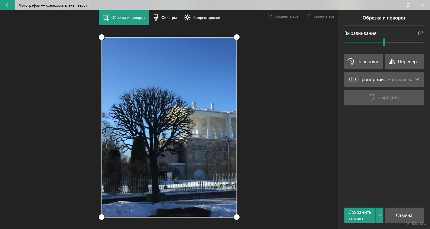Open save options dropdown arrow

(x=380, y=215)
